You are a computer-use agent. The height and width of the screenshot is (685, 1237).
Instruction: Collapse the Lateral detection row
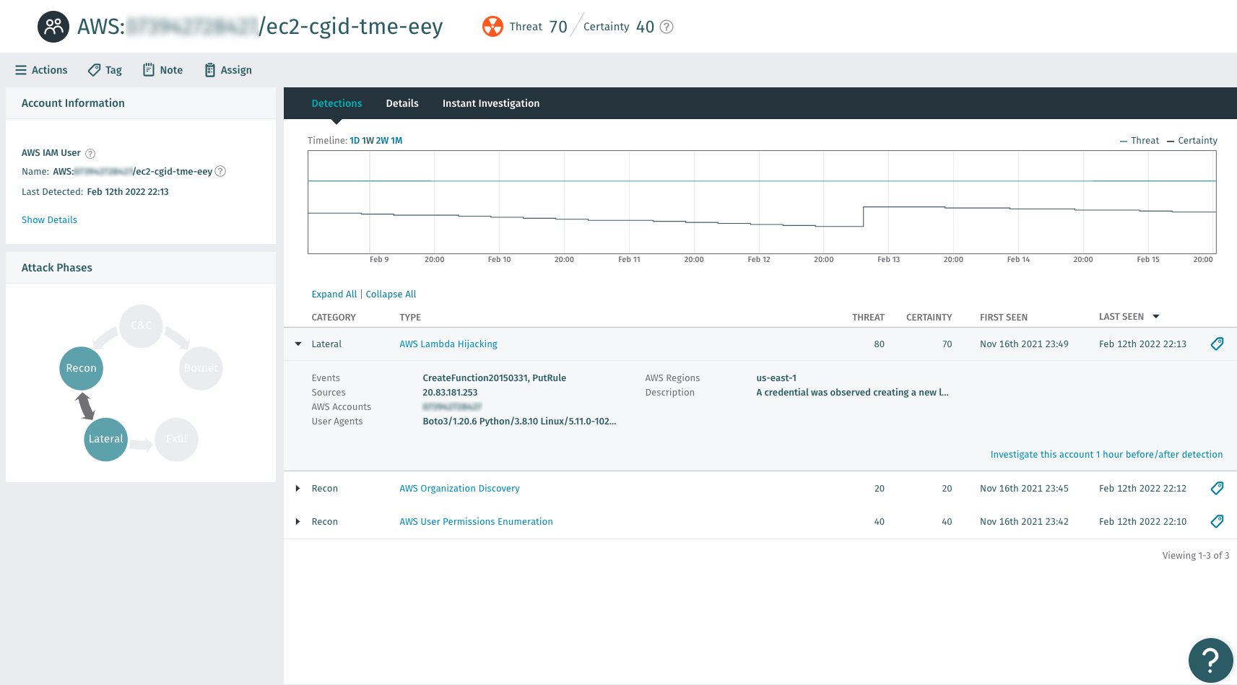pyautogui.click(x=298, y=344)
